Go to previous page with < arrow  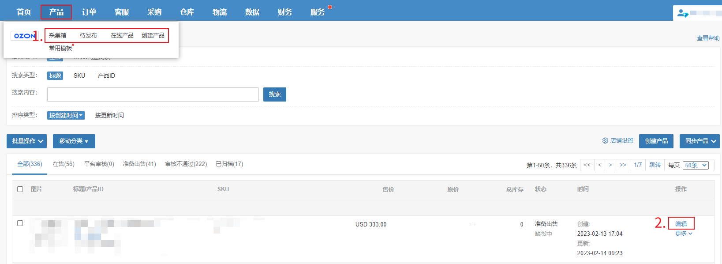599,165
